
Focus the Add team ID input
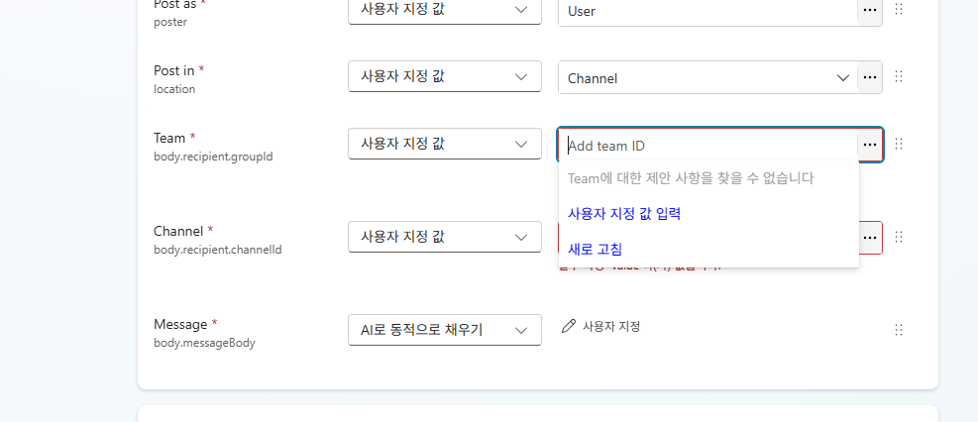coord(707,146)
